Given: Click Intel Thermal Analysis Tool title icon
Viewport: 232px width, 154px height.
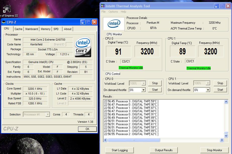Looking at the screenshot, I should 102,6.
